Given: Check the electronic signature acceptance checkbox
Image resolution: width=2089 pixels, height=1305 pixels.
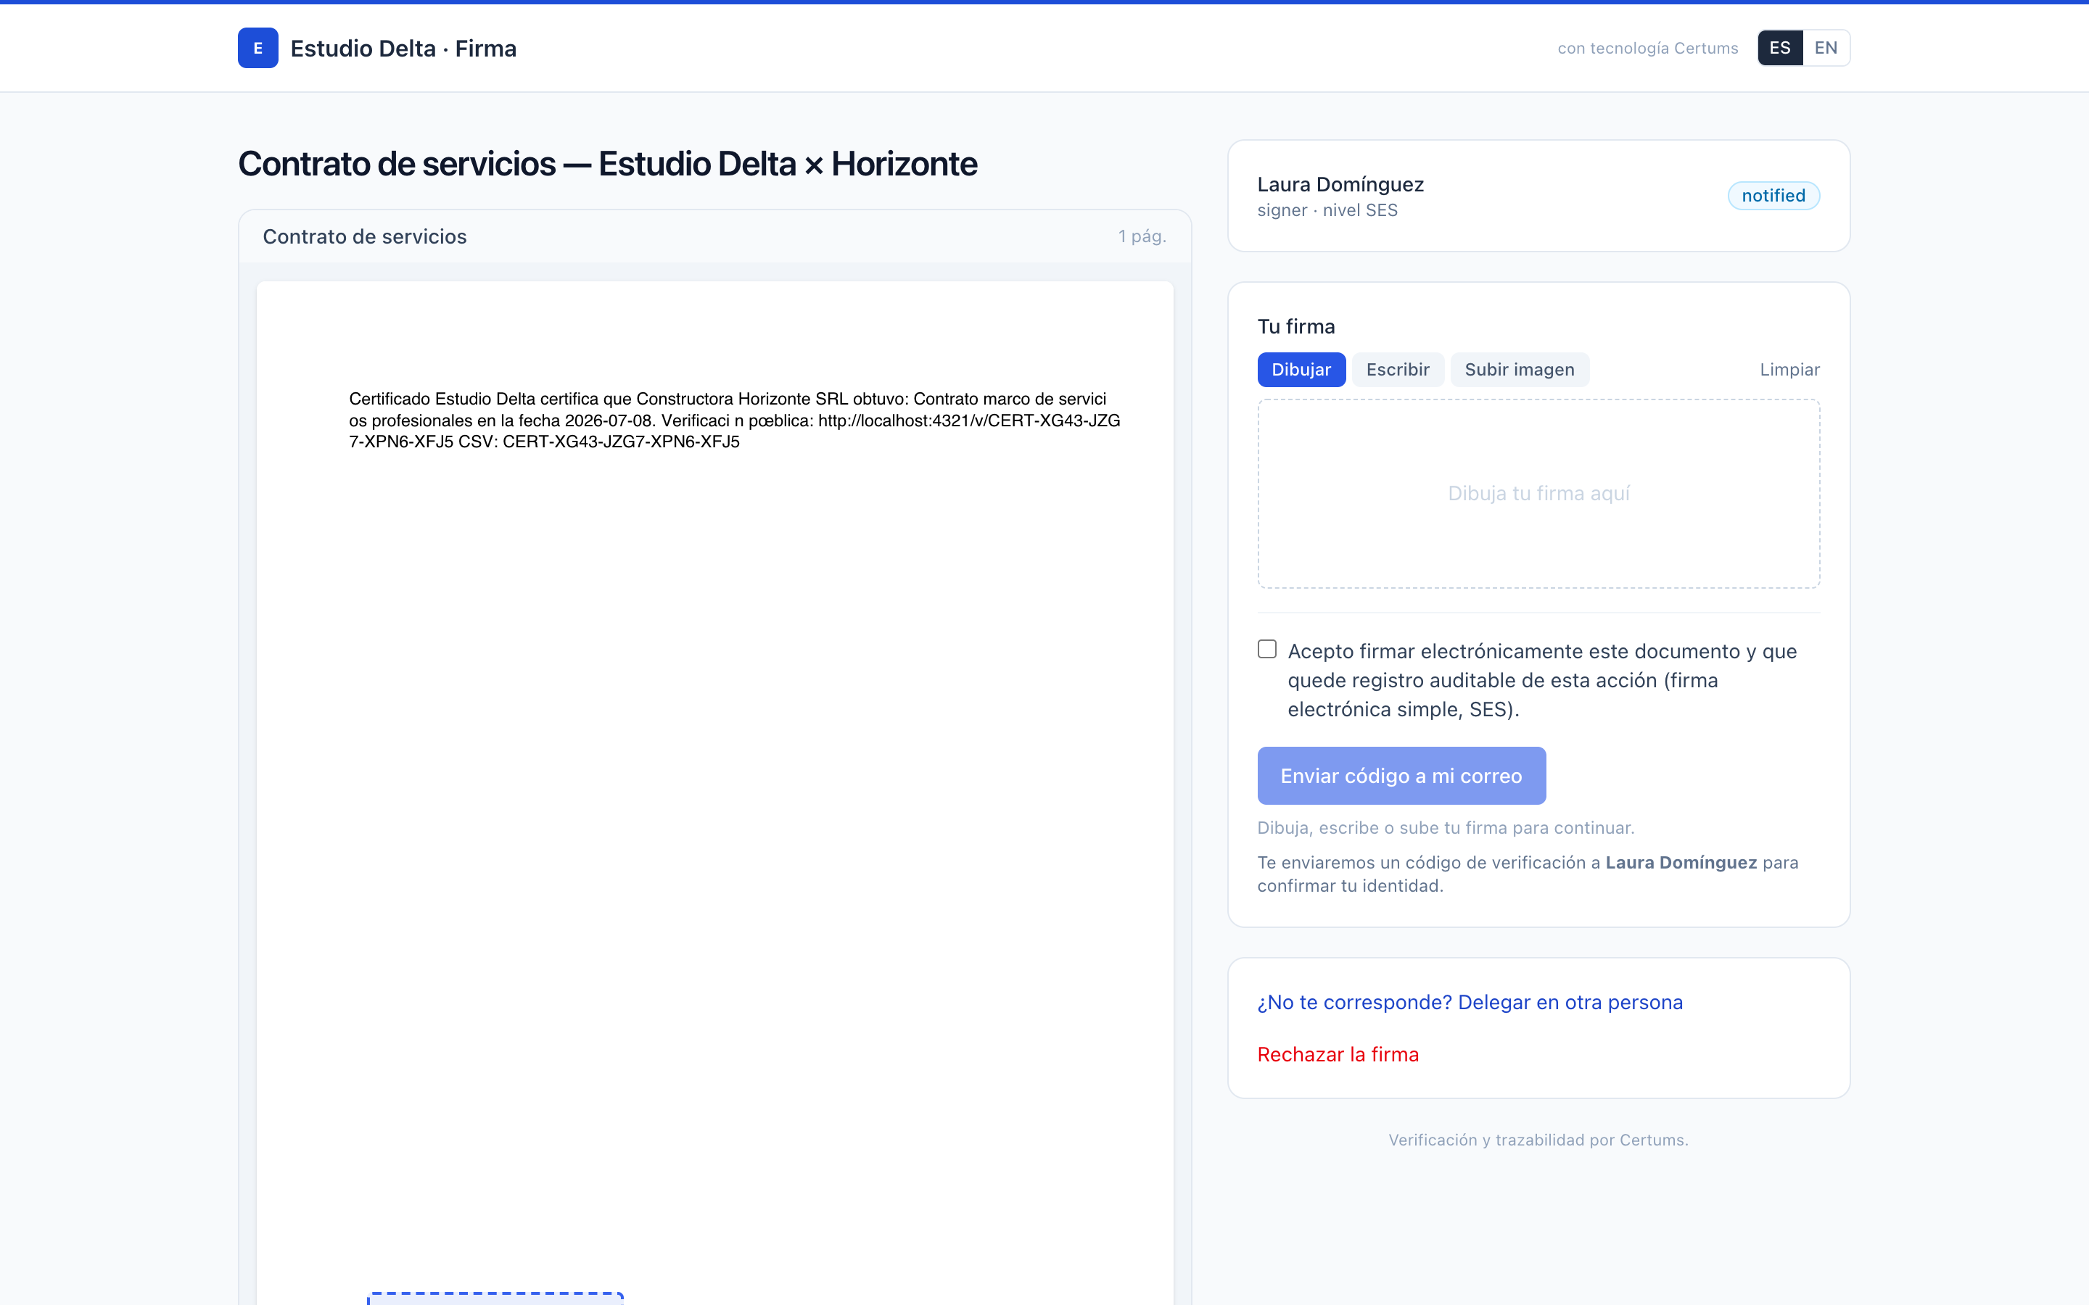Looking at the screenshot, I should [x=1266, y=649].
